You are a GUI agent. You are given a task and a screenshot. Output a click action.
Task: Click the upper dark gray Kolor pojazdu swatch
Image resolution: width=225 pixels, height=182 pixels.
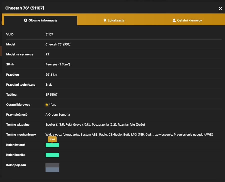[52, 165]
